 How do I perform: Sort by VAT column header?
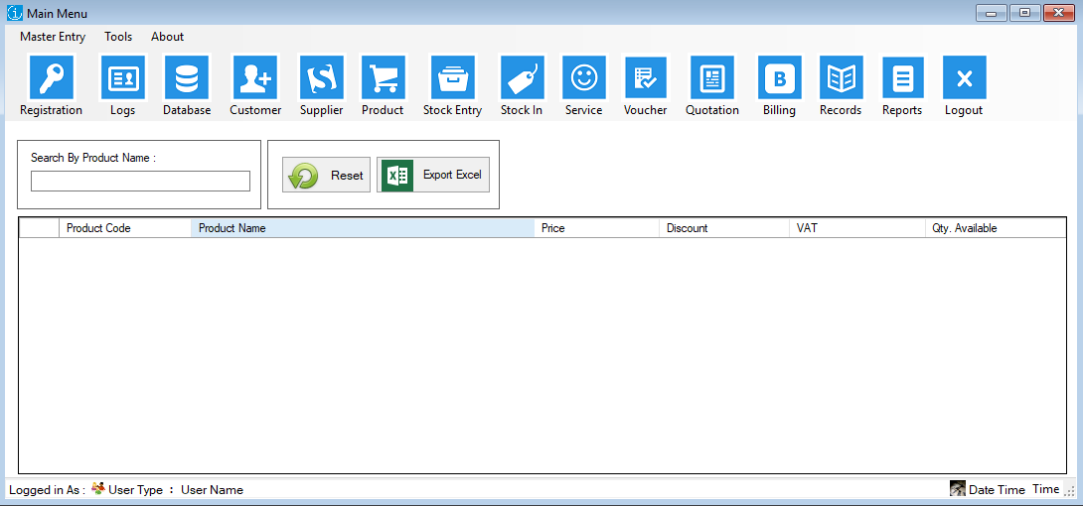[856, 228]
